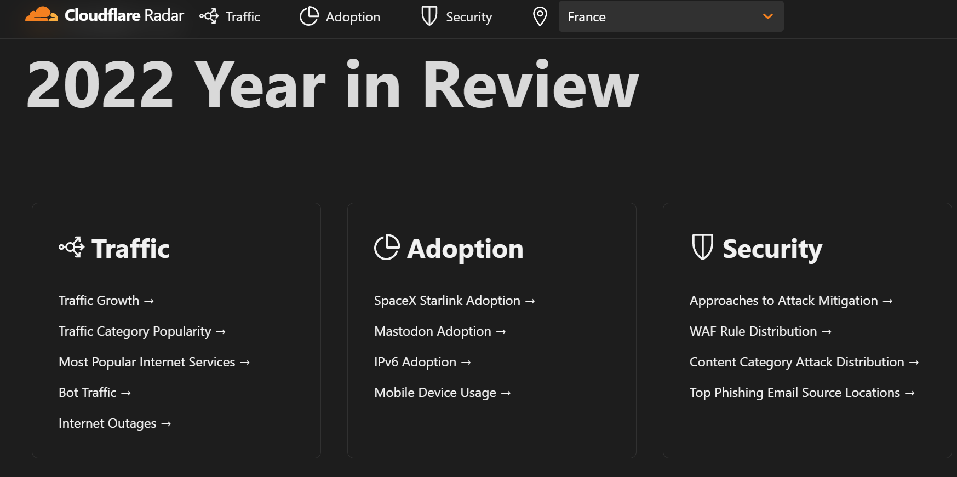Viewport: 957px width, 477px height.
Task: Expand the country dropdown orange chevron
Action: click(768, 16)
